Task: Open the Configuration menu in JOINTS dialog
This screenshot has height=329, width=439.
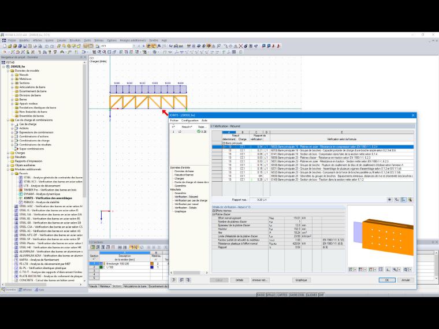Action: tap(189, 120)
